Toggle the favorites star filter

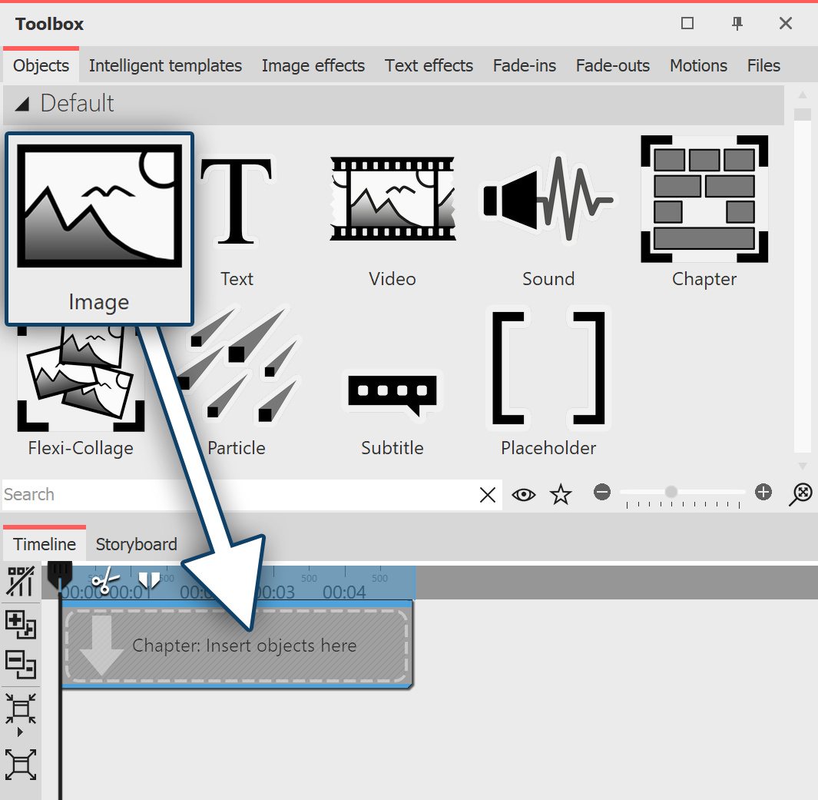[x=561, y=495]
